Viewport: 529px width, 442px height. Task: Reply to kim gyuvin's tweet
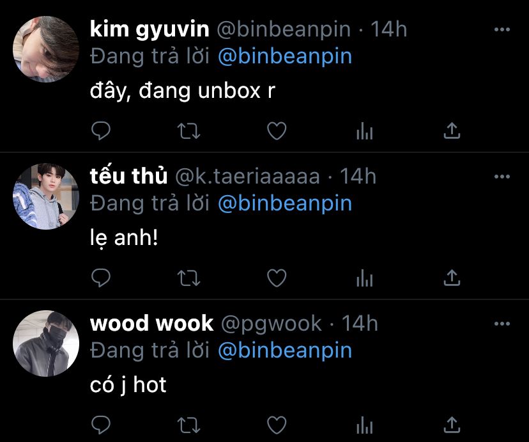[x=101, y=130]
